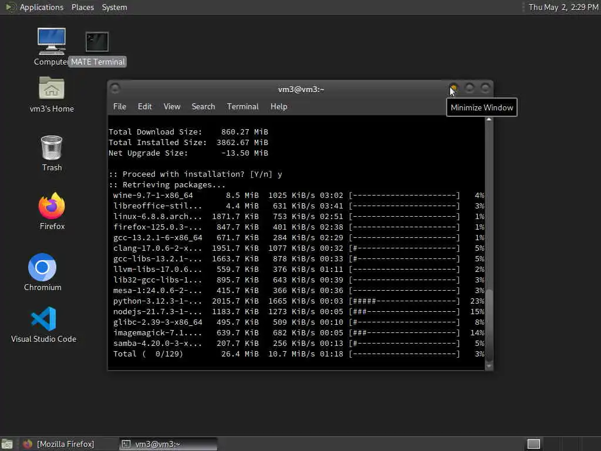Click the "3862.67 MiB" value
Image resolution: width=601 pixels, height=451 pixels.
[x=242, y=143]
